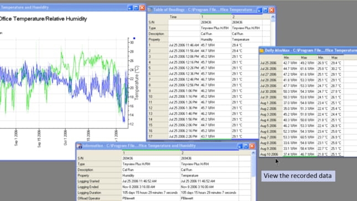The width and height of the screenshot is (357, 201).
Task: Click the Information window scroll-up arrow
Action: [253, 153]
